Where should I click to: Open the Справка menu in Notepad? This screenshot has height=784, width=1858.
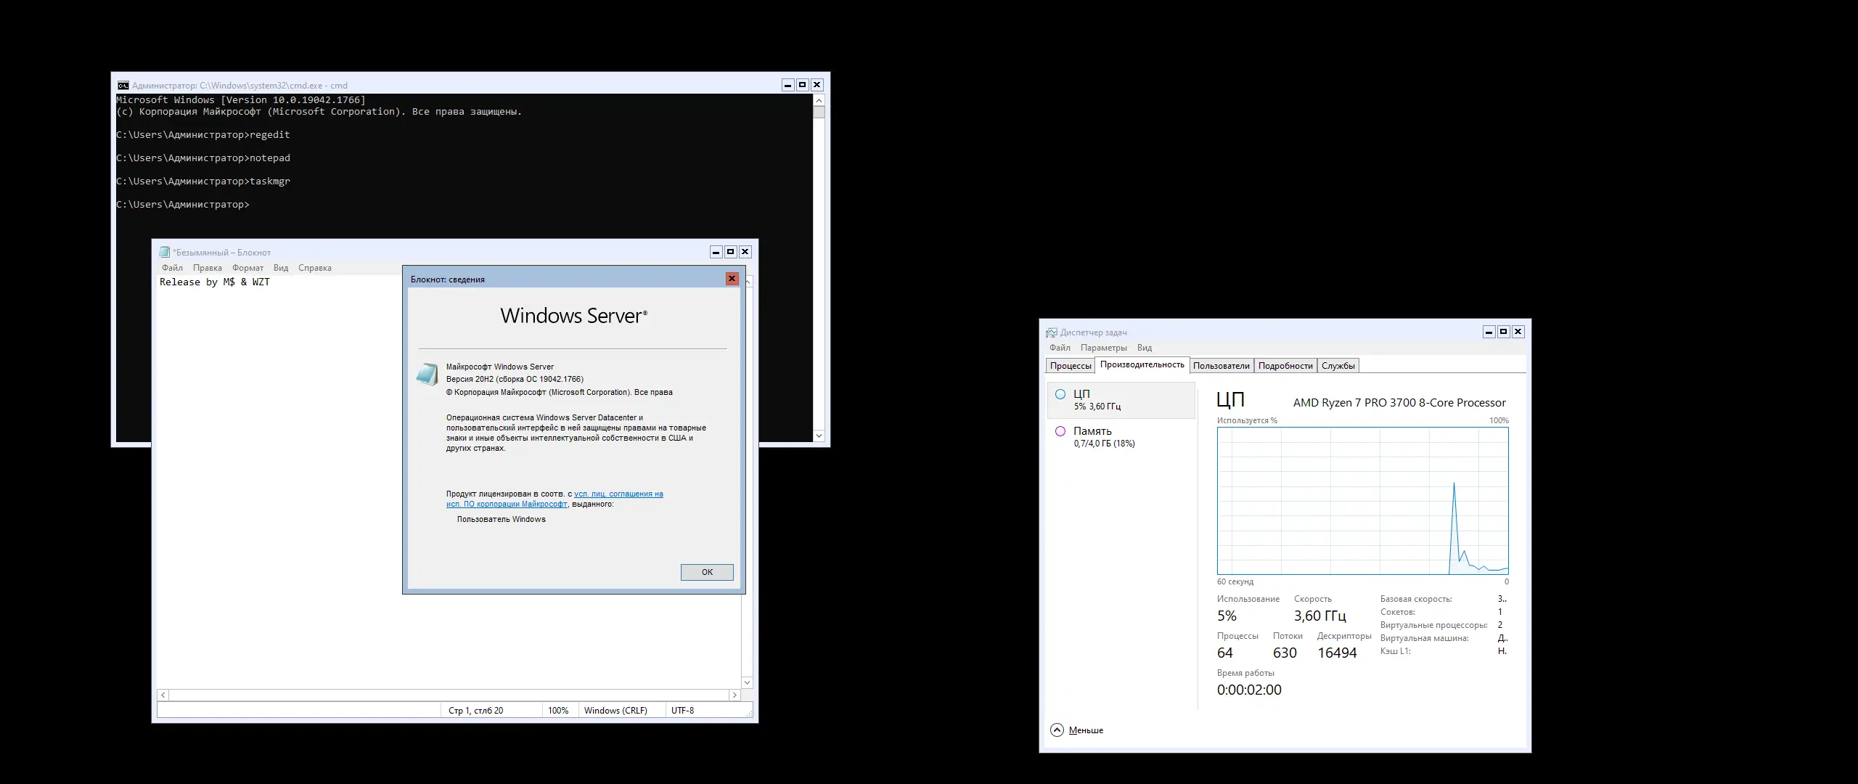(x=314, y=268)
